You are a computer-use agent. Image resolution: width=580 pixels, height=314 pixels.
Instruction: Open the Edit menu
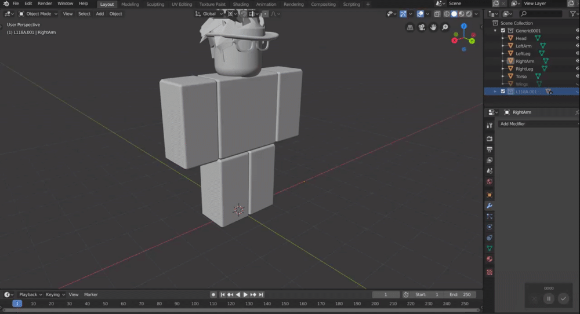(x=28, y=3)
